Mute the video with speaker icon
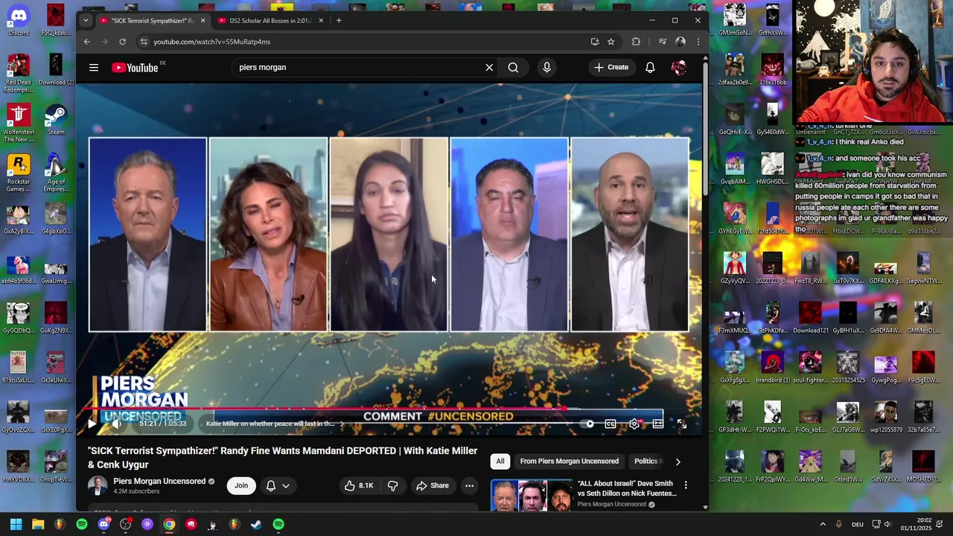 pos(116,424)
